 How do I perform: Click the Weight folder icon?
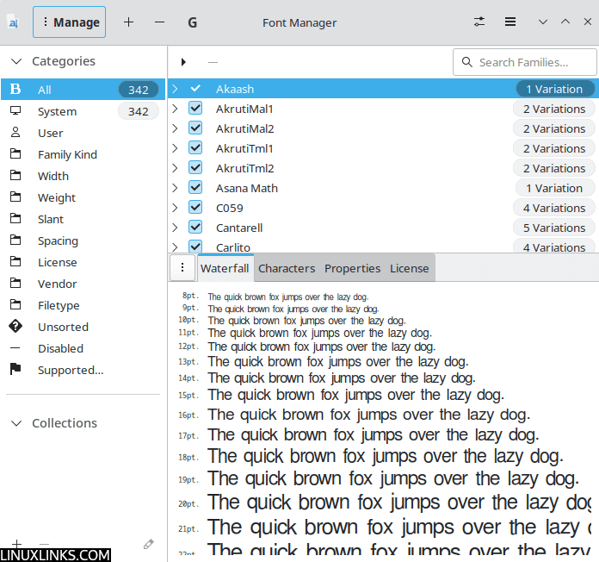click(15, 197)
